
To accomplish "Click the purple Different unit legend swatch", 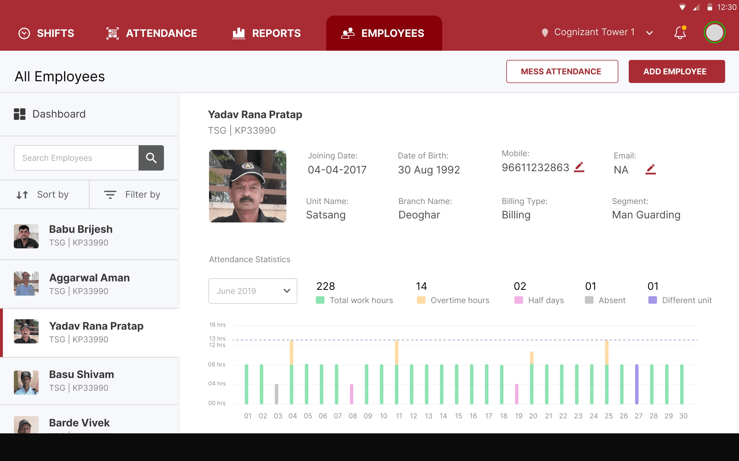I will click(652, 300).
